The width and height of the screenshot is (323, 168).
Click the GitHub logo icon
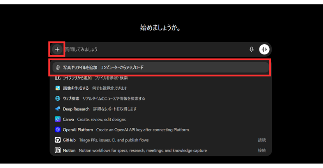(x=58, y=140)
